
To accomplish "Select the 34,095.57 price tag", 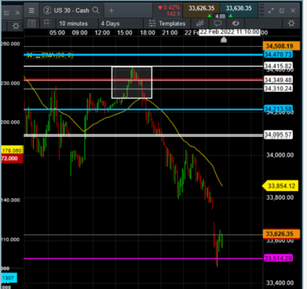I will pyautogui.click(x=278, y=134).
